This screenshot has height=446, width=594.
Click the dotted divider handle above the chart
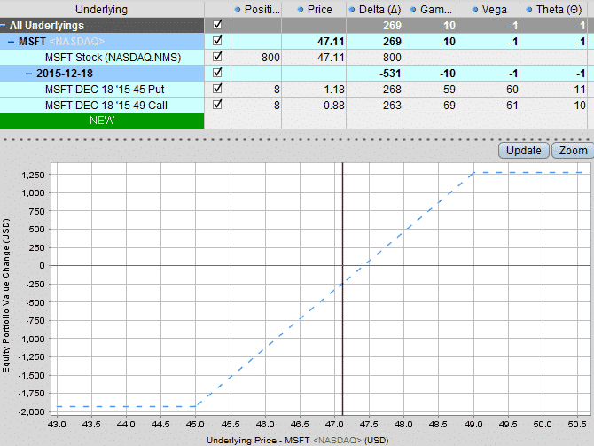297,139
